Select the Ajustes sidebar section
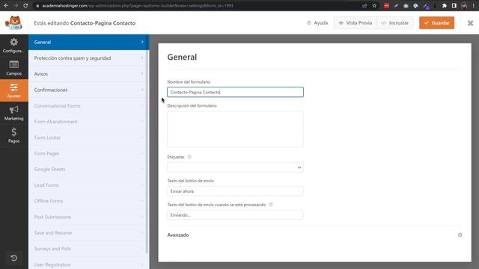The width and height of the screenshot is (479, 269). [13, 91]
